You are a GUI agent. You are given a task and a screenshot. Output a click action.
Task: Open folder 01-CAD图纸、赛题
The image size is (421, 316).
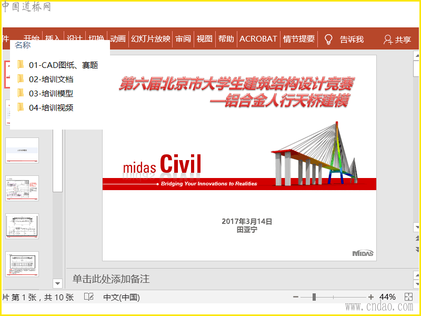(57, 65)
